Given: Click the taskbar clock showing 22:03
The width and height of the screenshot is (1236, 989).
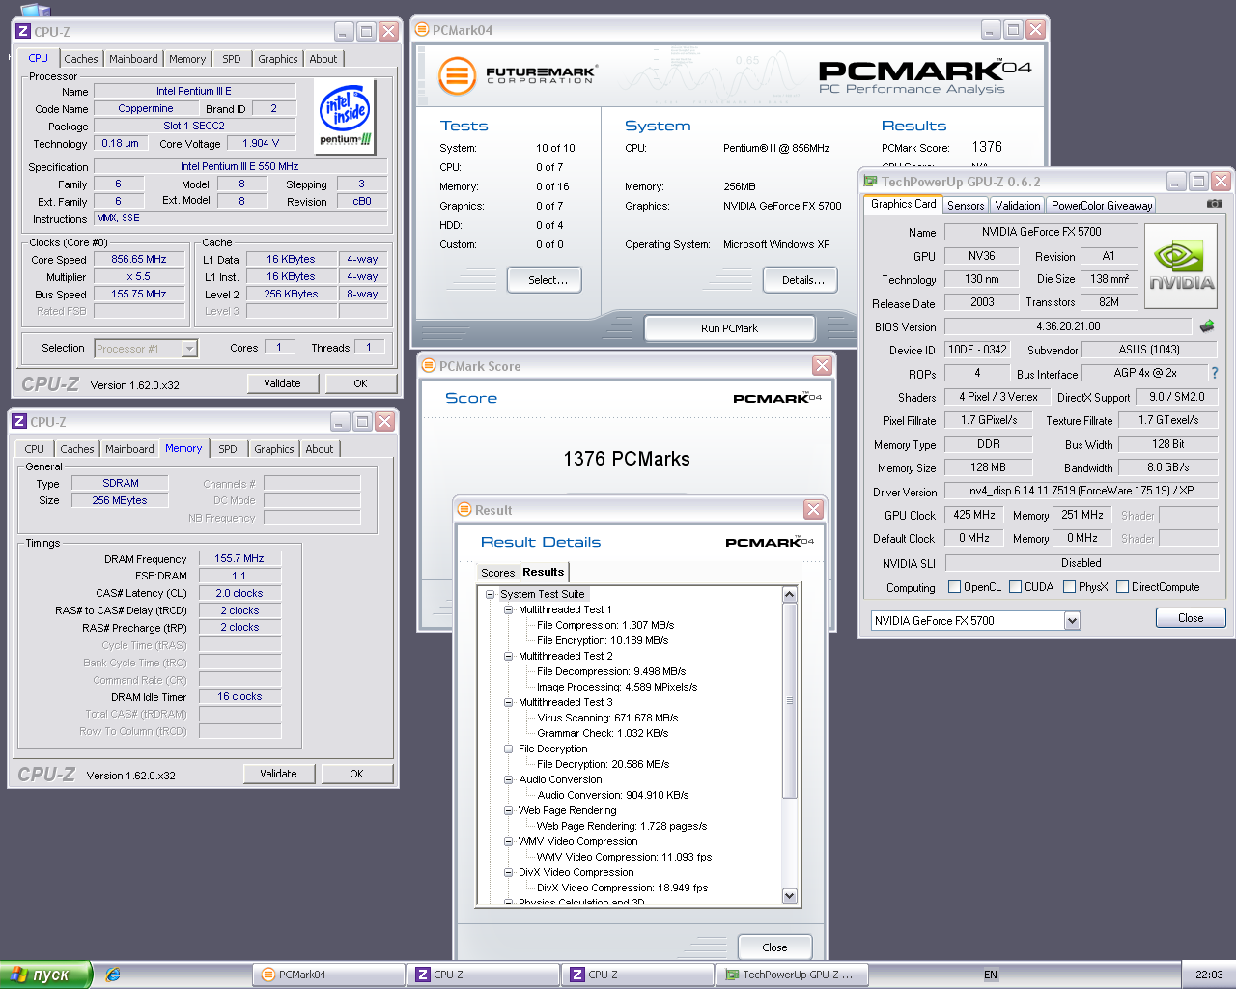Looking at the screenshot, I should pyautogui.click(x=1209, y=975).
